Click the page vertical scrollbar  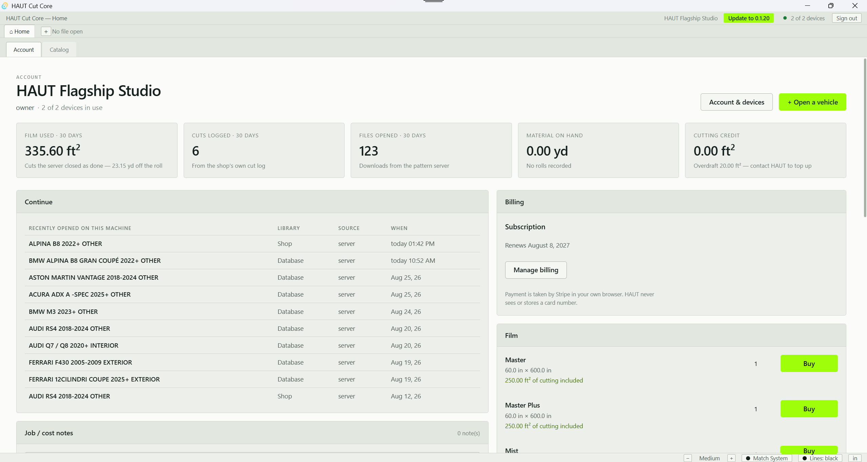pyautogui.click(x=865, y=138)
